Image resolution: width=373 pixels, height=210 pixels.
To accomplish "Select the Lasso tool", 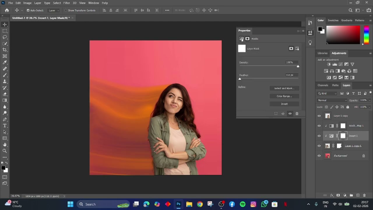I will coord(5,37).
